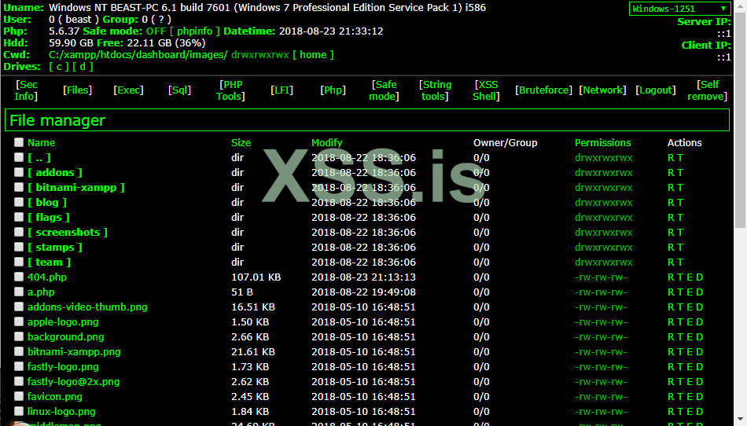This screenshot has height=426, width=747.
Task: Click the Cwd path C:/xampp/htdocs/dashboard/images/
Action: [138, 55]
